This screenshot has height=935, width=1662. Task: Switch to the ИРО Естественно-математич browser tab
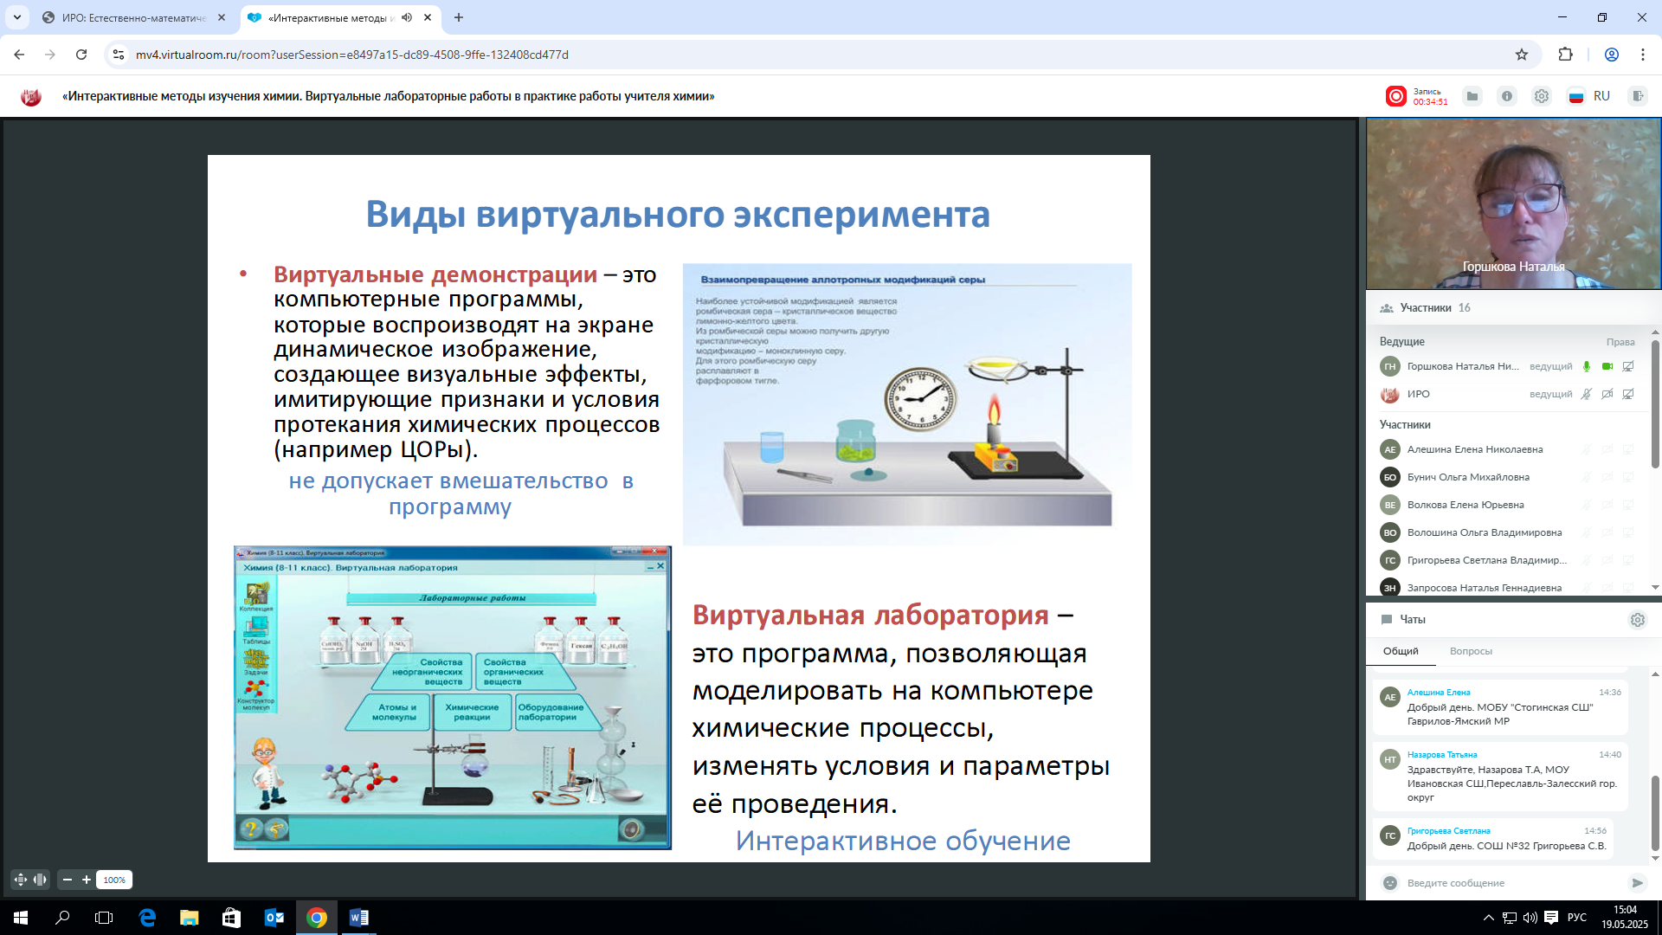pyautogui.click(x=134, y=17)
